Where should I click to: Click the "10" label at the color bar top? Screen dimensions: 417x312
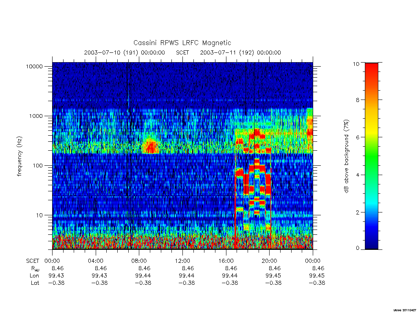tap(356, 64)
